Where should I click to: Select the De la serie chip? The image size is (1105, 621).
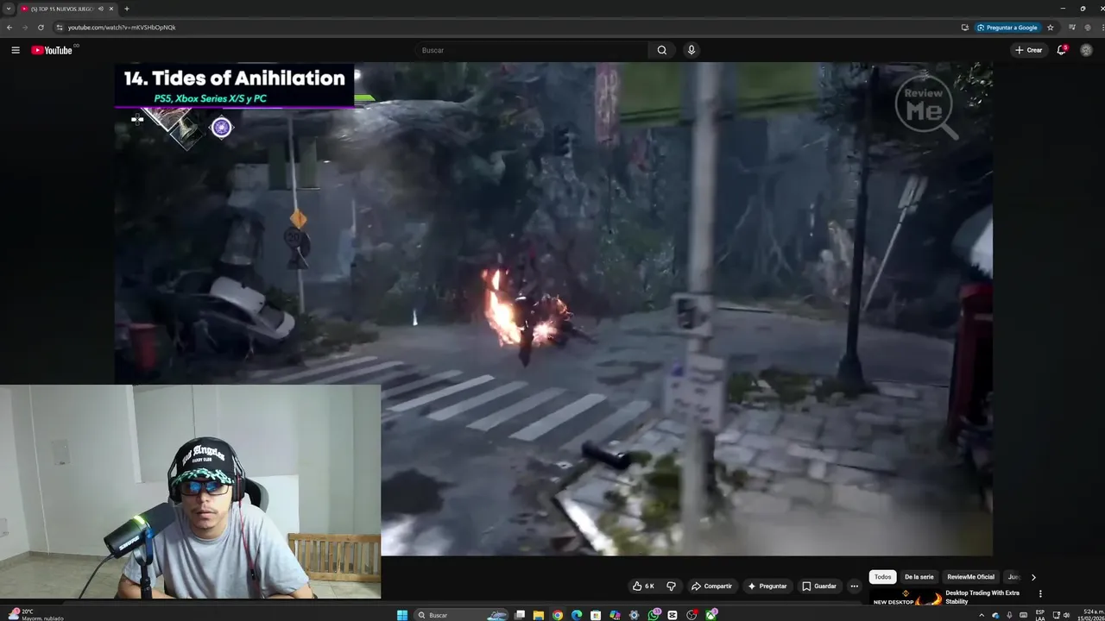pyautogui.click(x=919, y=577)
